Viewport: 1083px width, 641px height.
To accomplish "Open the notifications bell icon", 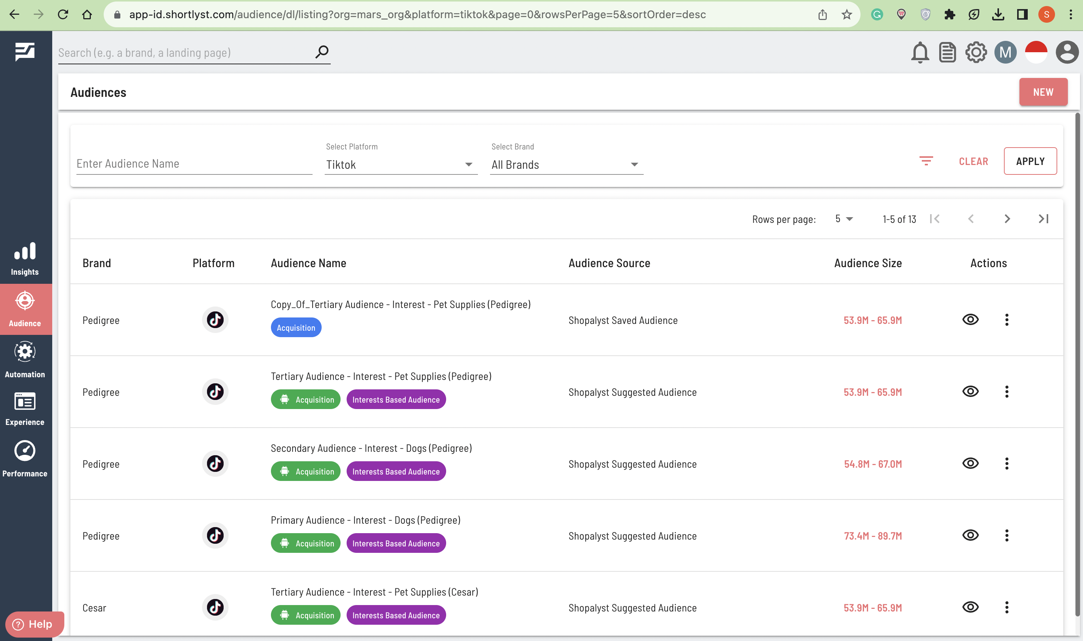I will pos(920,53).
